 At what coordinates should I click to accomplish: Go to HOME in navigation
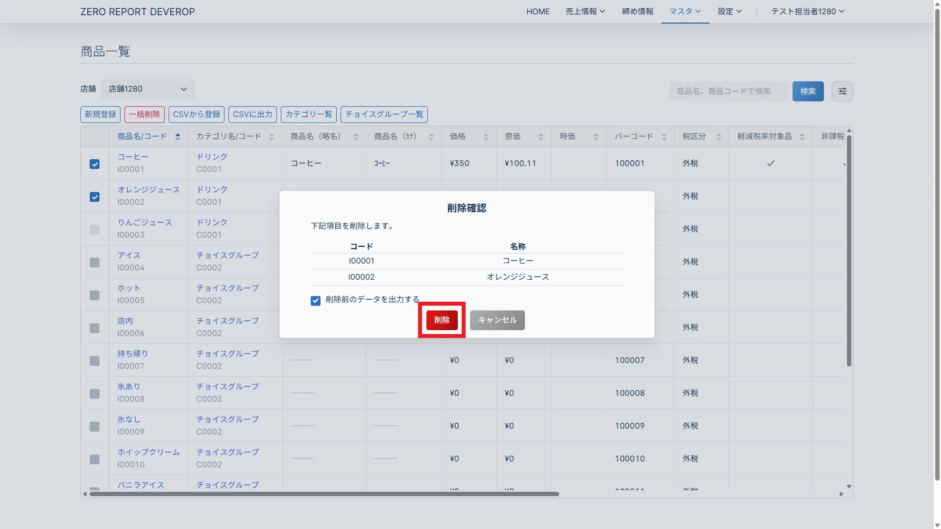pos(538,11)
